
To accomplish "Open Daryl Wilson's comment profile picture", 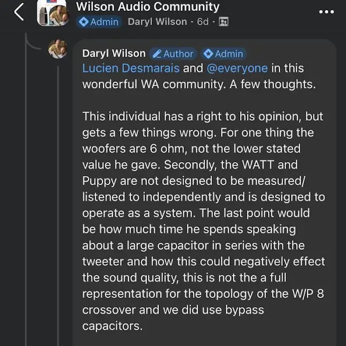I will coord(58,49).
